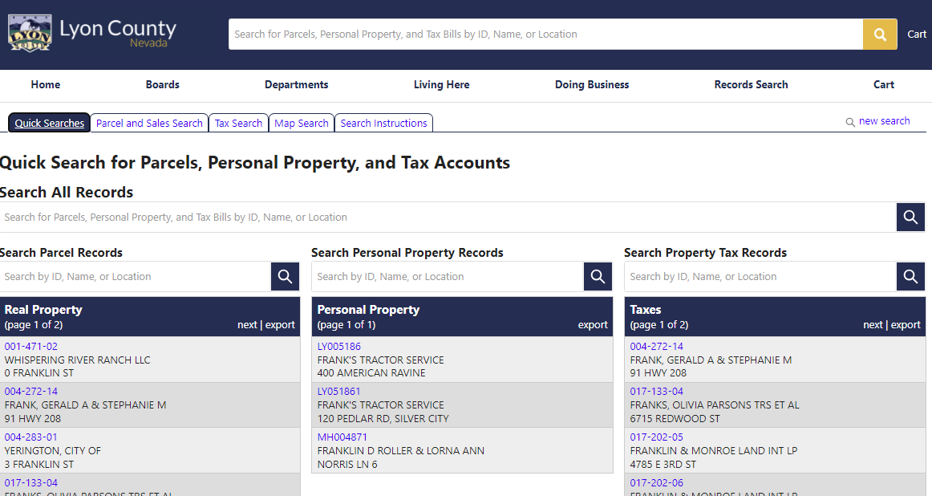
Task: Open the Records Search menu item
Action: (x=751, y=85)
